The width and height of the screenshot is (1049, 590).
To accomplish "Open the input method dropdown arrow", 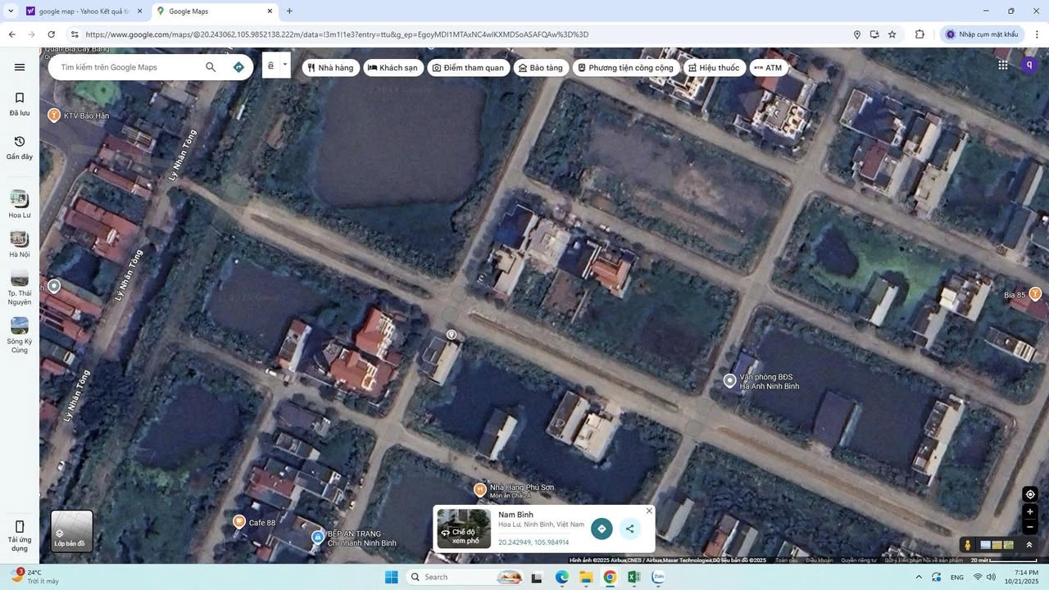I will [284, 64].
